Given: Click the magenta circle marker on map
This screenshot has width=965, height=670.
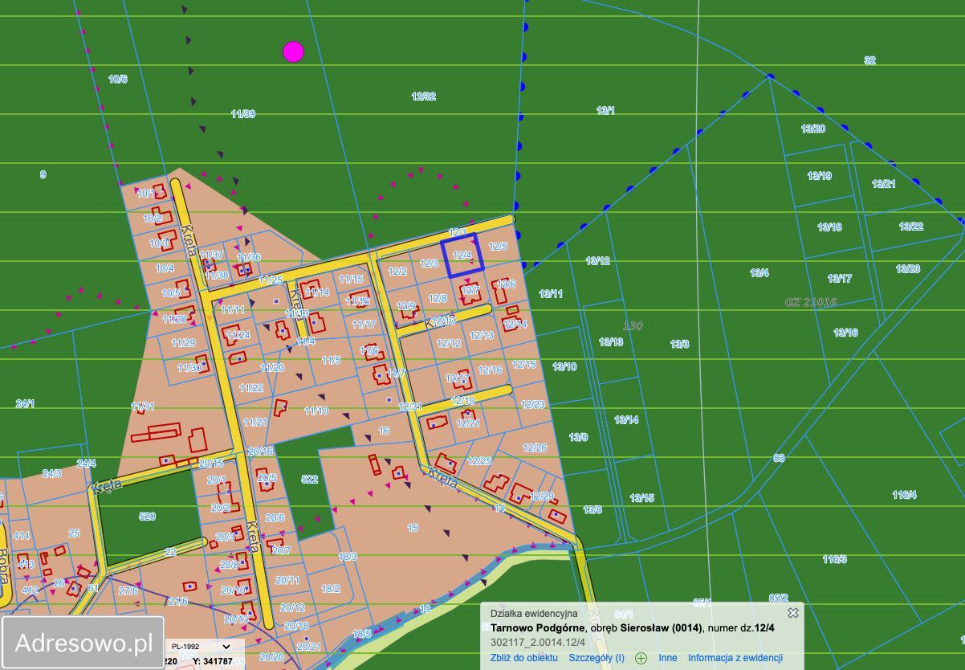Looking at the screenshot, I should (294, 52).
